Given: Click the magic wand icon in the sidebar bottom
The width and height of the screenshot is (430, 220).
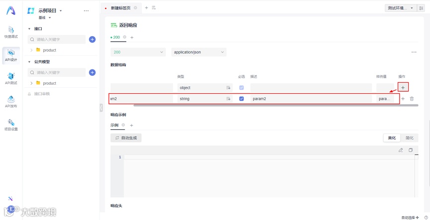Looking at the screenshot, I should tap(10, 198).
